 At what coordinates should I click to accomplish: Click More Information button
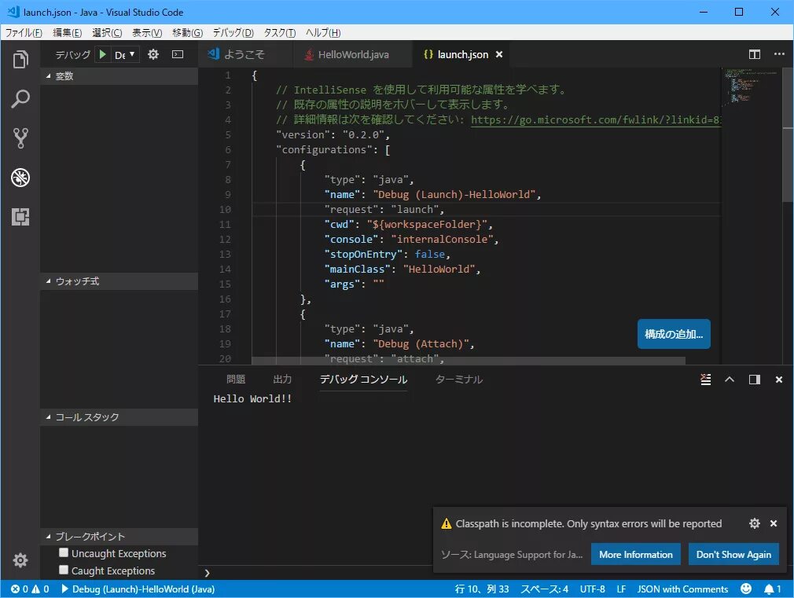(x=635, y=555)
